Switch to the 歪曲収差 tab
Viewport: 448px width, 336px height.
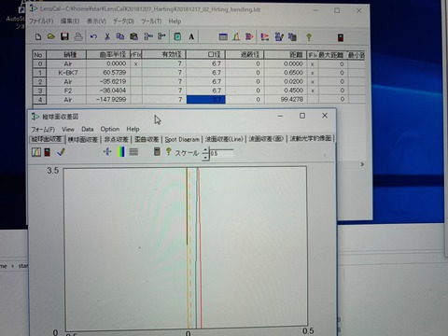point(147,139)
